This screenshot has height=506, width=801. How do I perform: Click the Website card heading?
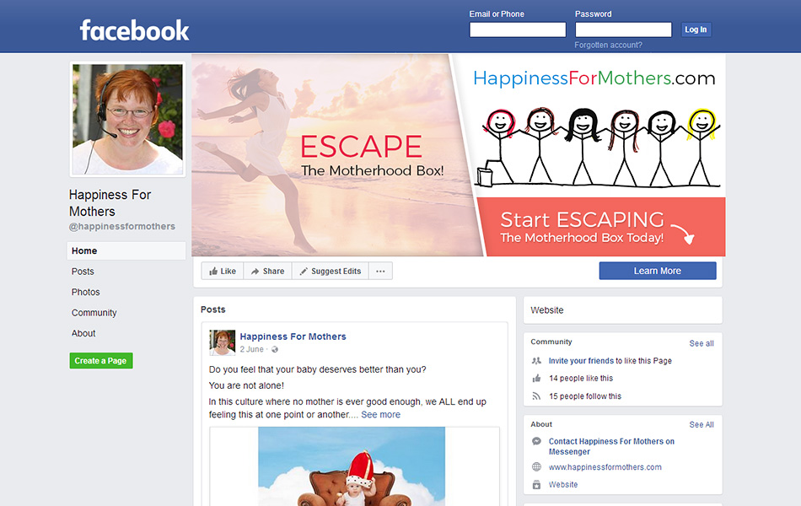pyautogui.click(x=547, y=310)
